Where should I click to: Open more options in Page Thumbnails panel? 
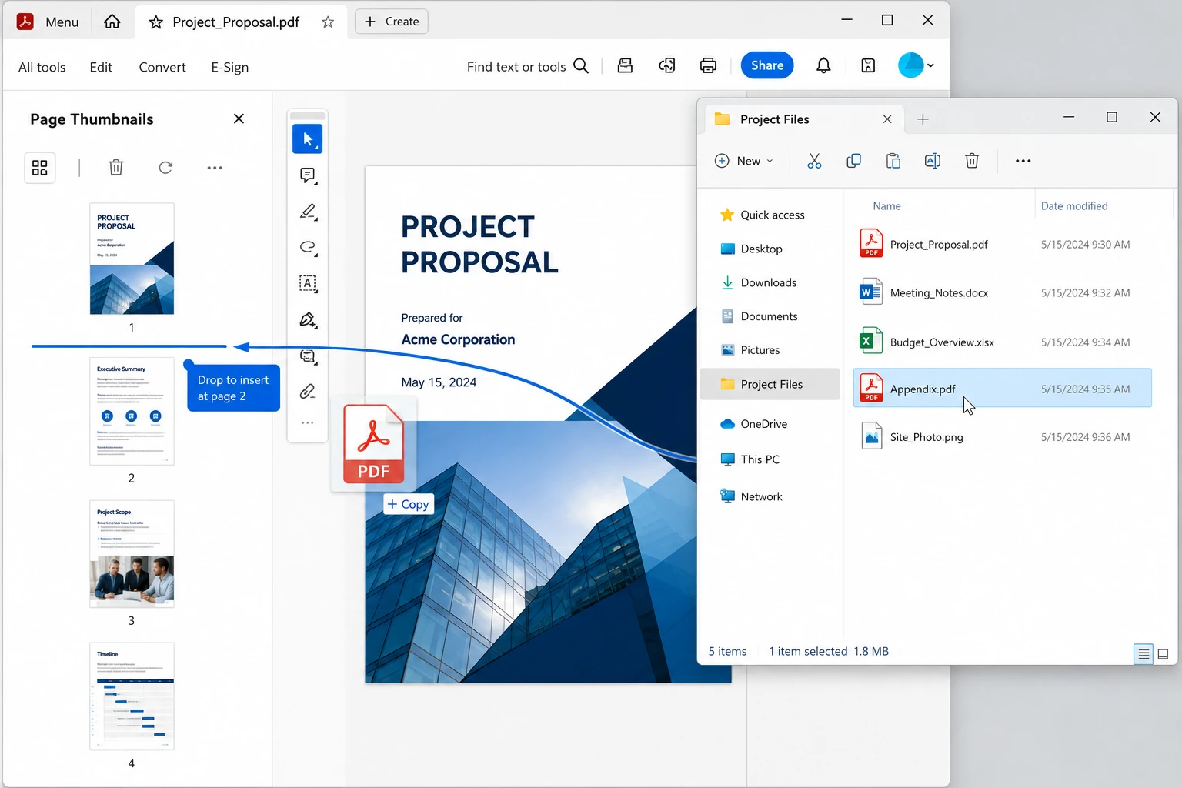click(x=215, y=168)
